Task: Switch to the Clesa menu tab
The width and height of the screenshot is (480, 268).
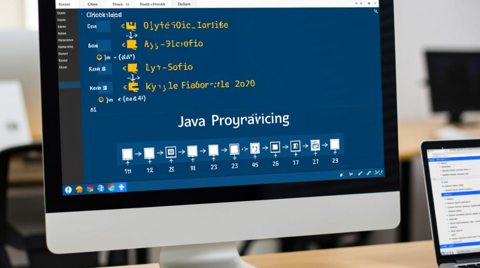Action: [x=92, y=4]
